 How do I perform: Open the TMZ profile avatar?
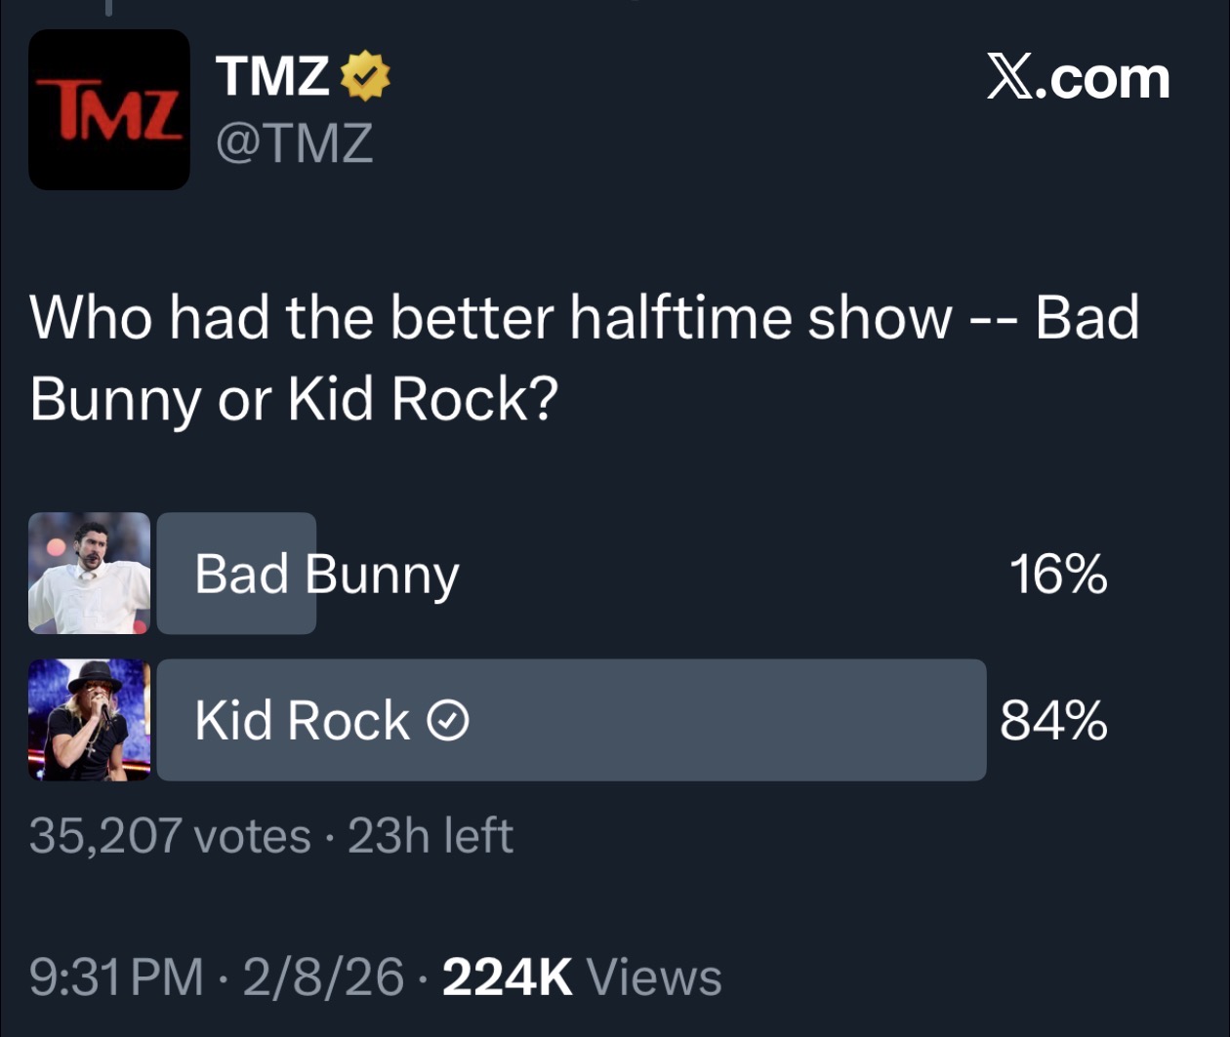pyautogui.click(x=109, y=109)
